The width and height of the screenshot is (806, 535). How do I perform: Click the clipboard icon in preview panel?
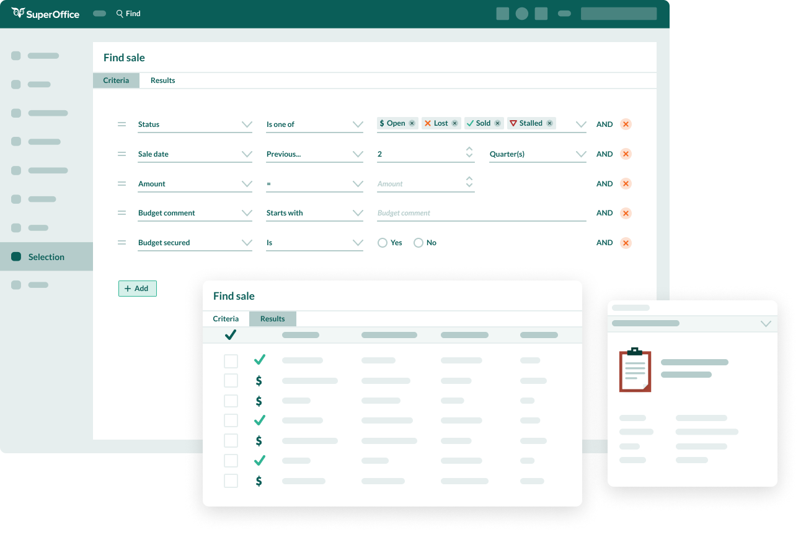coord(635,370)
